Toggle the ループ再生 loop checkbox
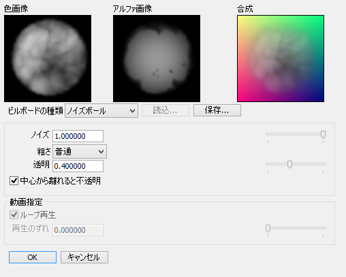Viewport: 346px width, 277px height. (14, 215)
